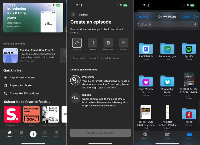
Task: Choose the Write text option
Action: coord(92,43)
